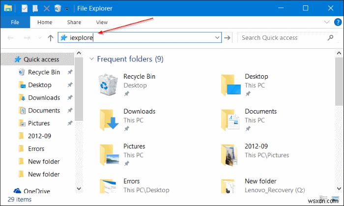Viewport: 344px width, 206px height.
Task: Click the pin icon beside Documents in sidebar
Action: (70, 110)
